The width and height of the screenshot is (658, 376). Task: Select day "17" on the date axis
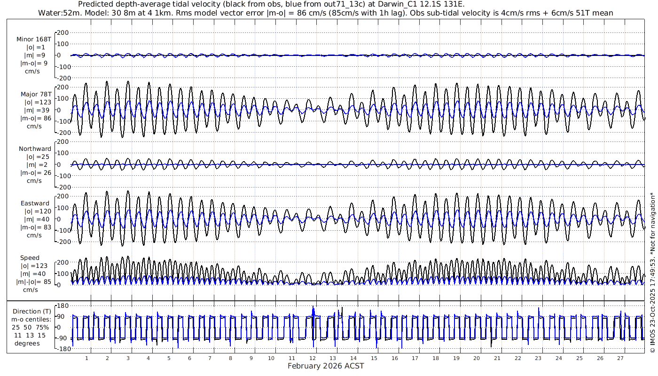click(x=415, y=358)
